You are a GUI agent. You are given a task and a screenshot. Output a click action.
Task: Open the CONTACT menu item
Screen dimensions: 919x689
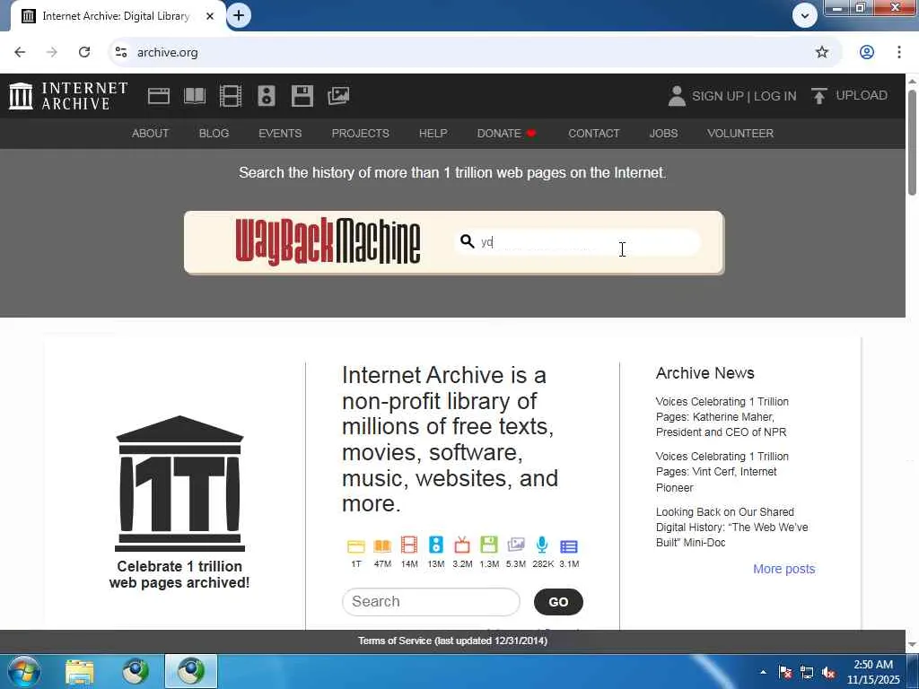click(x=594, y=133)
